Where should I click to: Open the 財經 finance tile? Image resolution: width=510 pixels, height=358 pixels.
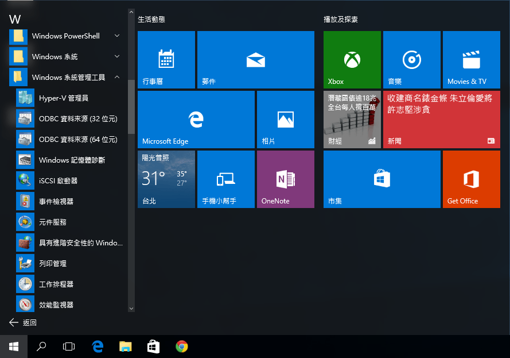352,120
